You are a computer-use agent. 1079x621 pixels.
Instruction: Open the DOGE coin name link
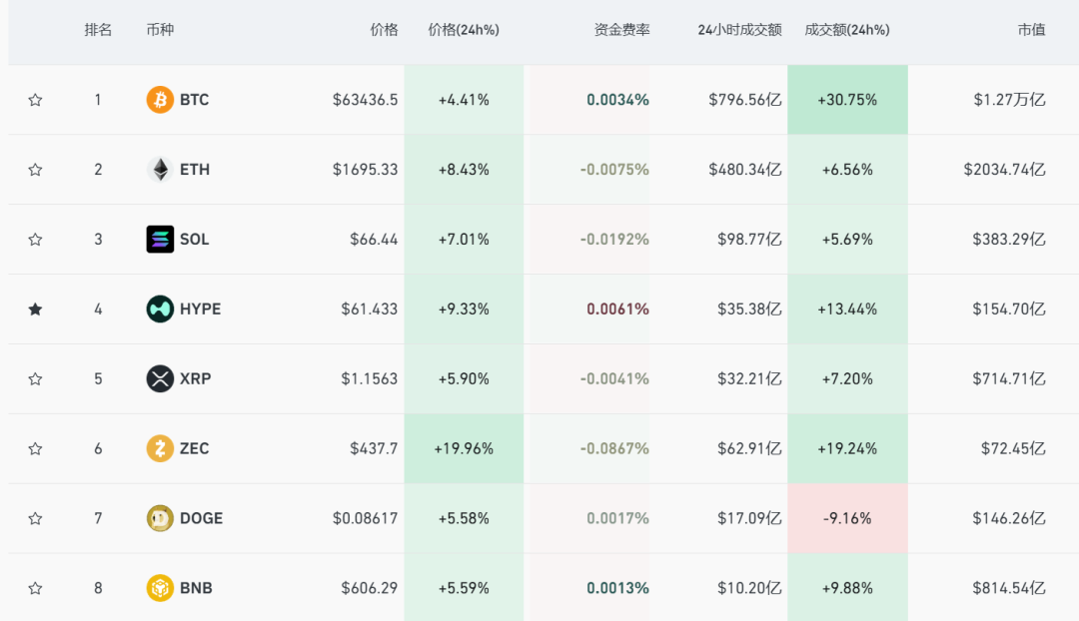201,518
